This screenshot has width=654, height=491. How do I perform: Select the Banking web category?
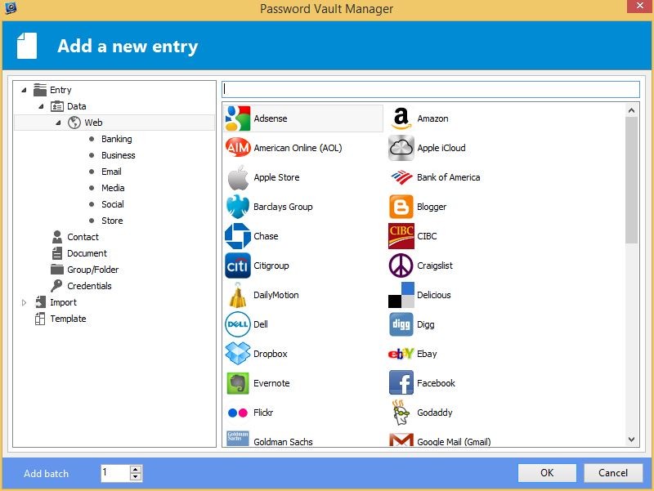pos(116,139)
